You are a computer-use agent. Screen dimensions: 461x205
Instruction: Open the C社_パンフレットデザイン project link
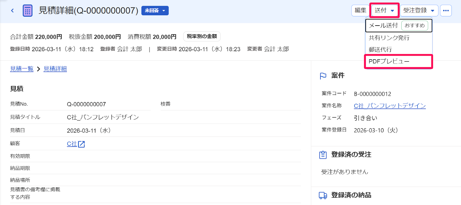[390, 106]
